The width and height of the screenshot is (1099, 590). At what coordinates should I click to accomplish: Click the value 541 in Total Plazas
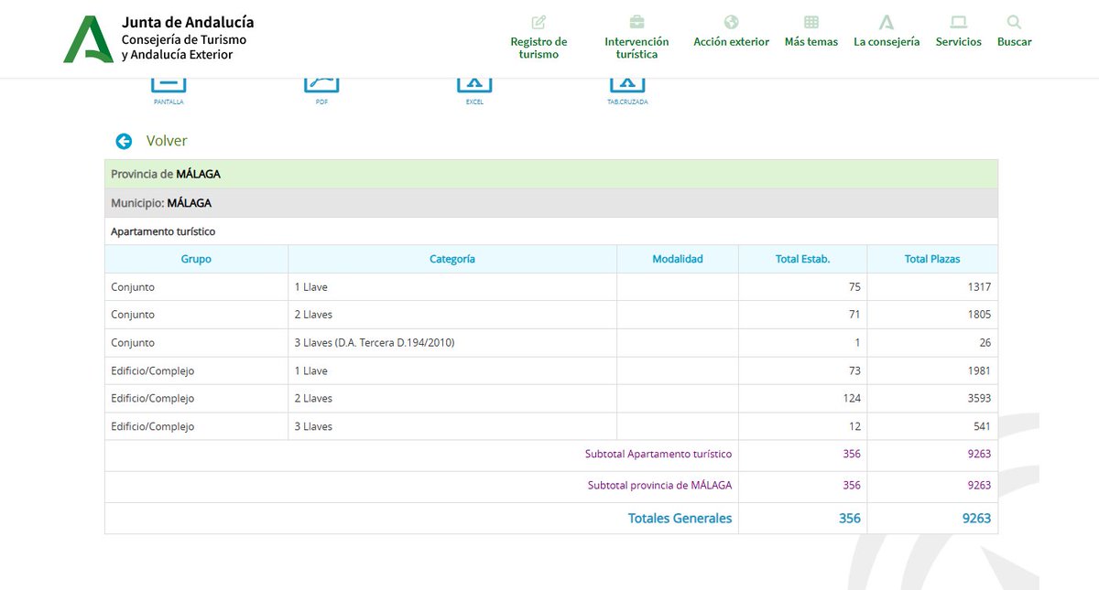click(x=982, y=427)
